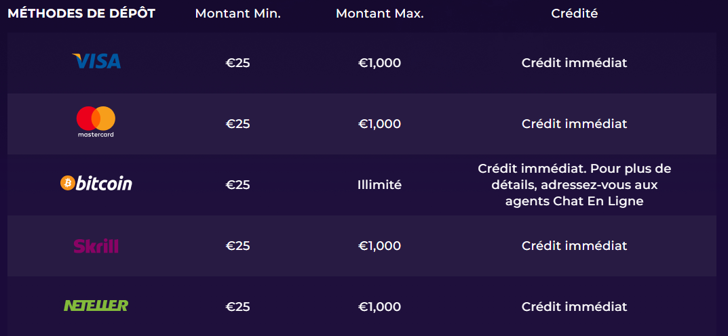Click the Skrill logo
The image size is (728, 336).
tap(96, 245)
